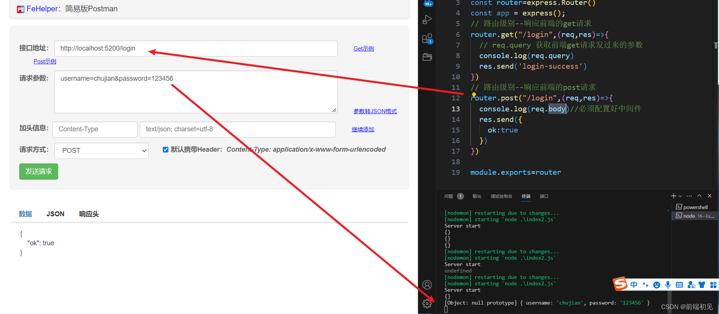This screenshot has width=719, height=314.
Task: Click the 'undefined' terminal output line
Action: 458,271
